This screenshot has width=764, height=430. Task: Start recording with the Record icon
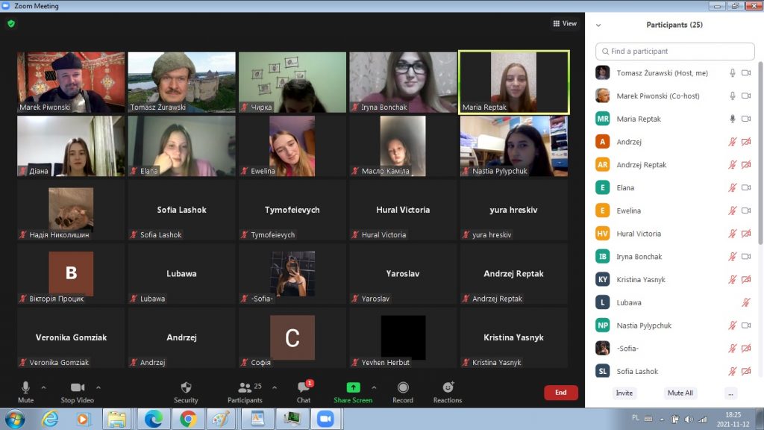point(403,387)
